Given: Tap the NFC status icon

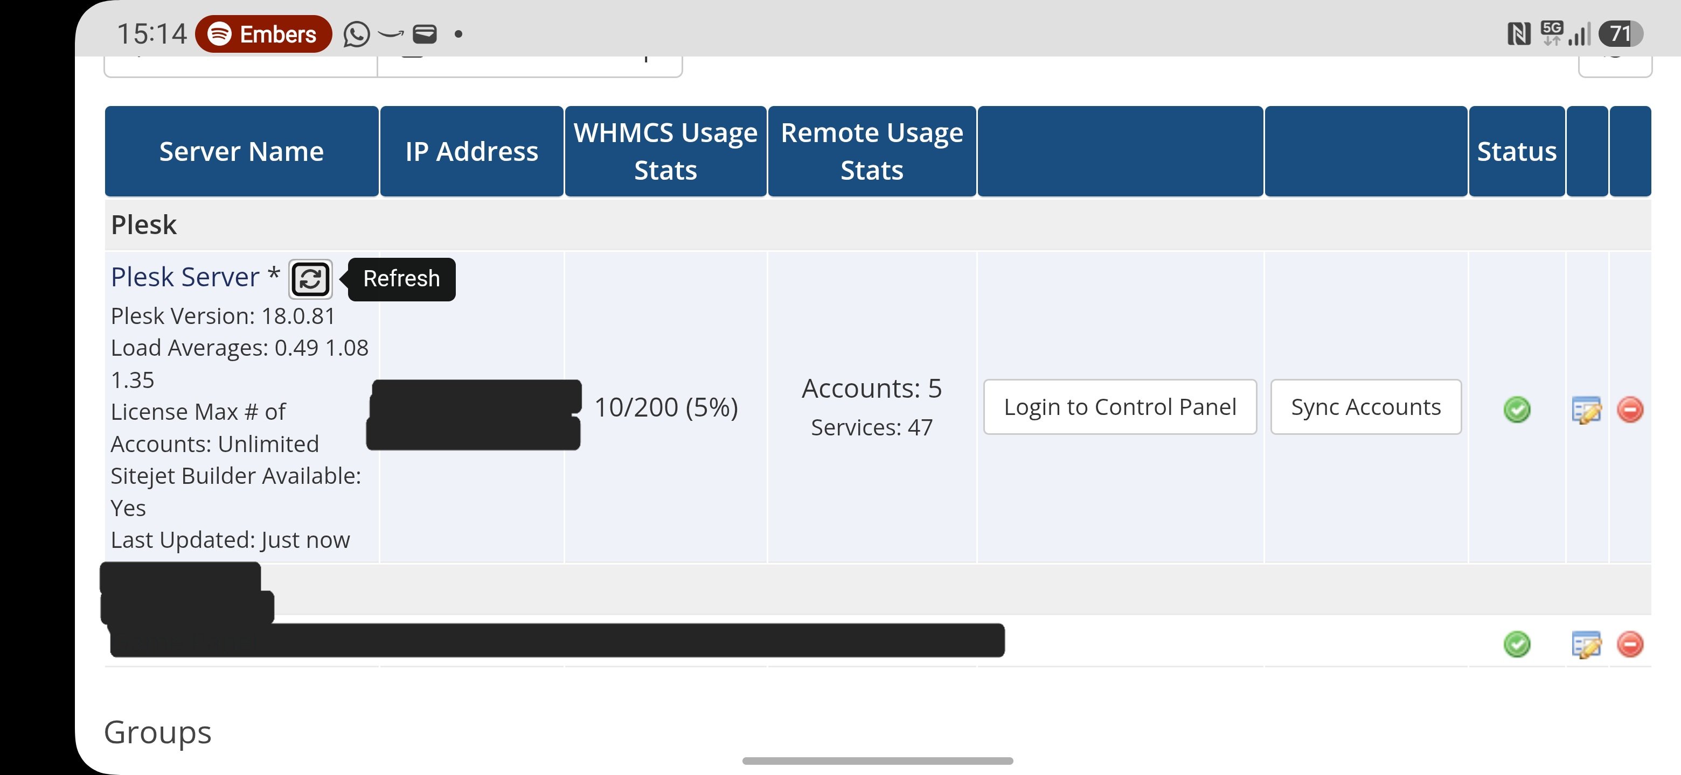Looking at the screenshot, I should (1518, 34).
